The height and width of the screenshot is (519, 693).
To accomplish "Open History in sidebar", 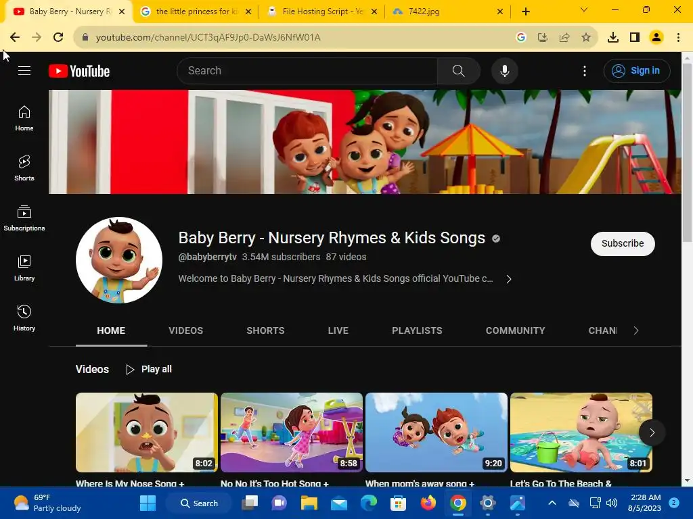I will [24, 318].
